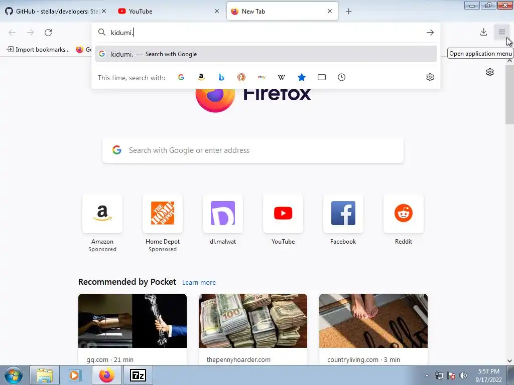514x385 pixels.
Task: Show hidden system tray icons arrow
Action: coord(427,375)
